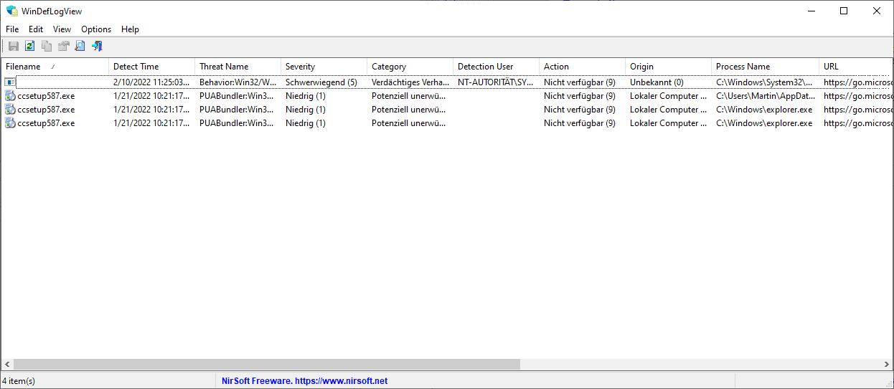Sort by the Origin column header

coord(669,67)
